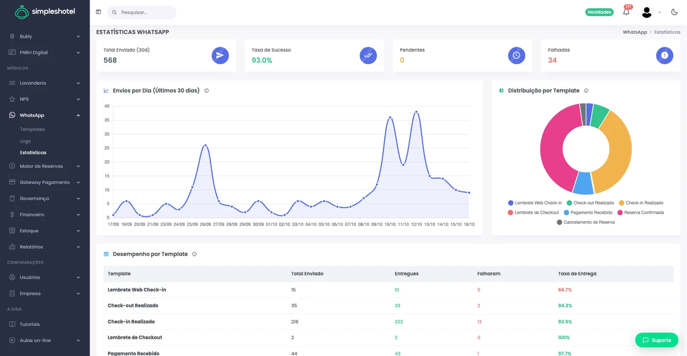Image resolution: width=687 pixels, height=356 pixels.
Task: Click the simpleshotel logo
Action: [45, 12]
